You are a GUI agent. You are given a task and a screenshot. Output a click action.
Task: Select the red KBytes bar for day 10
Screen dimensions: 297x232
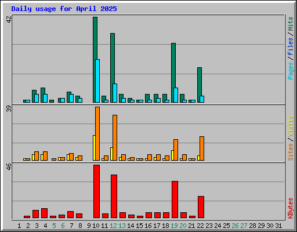click(x=96, y=191)
